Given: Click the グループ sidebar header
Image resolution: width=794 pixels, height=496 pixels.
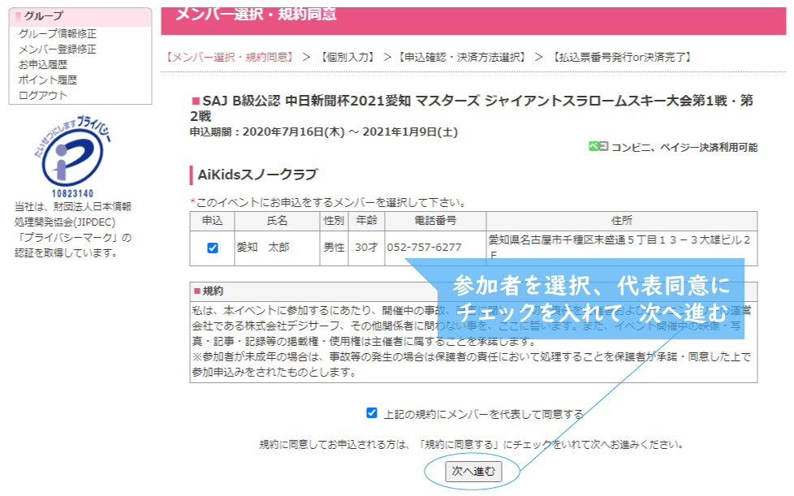Looking at the screenshot, I should coord(44,16).
